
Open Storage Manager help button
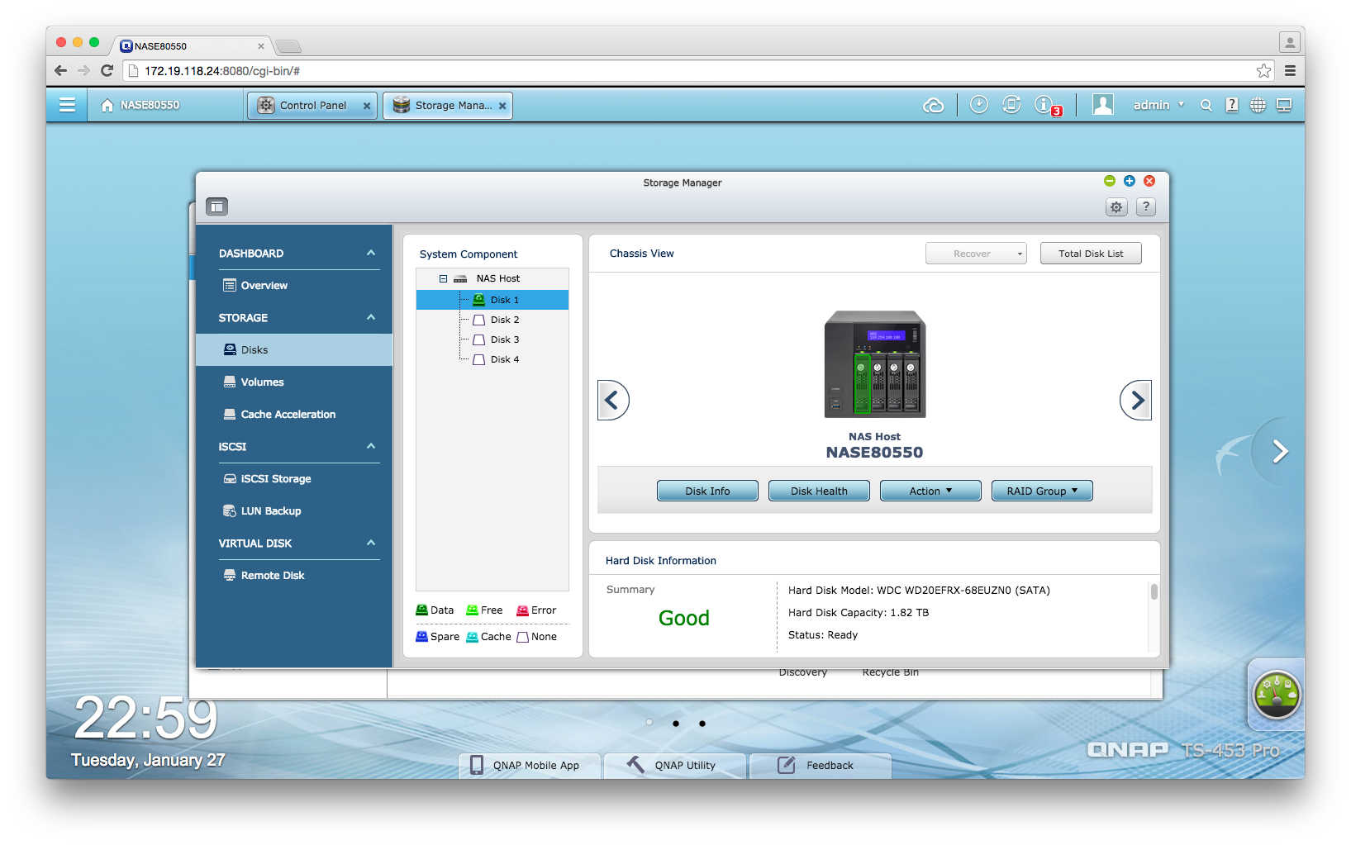1146,207
